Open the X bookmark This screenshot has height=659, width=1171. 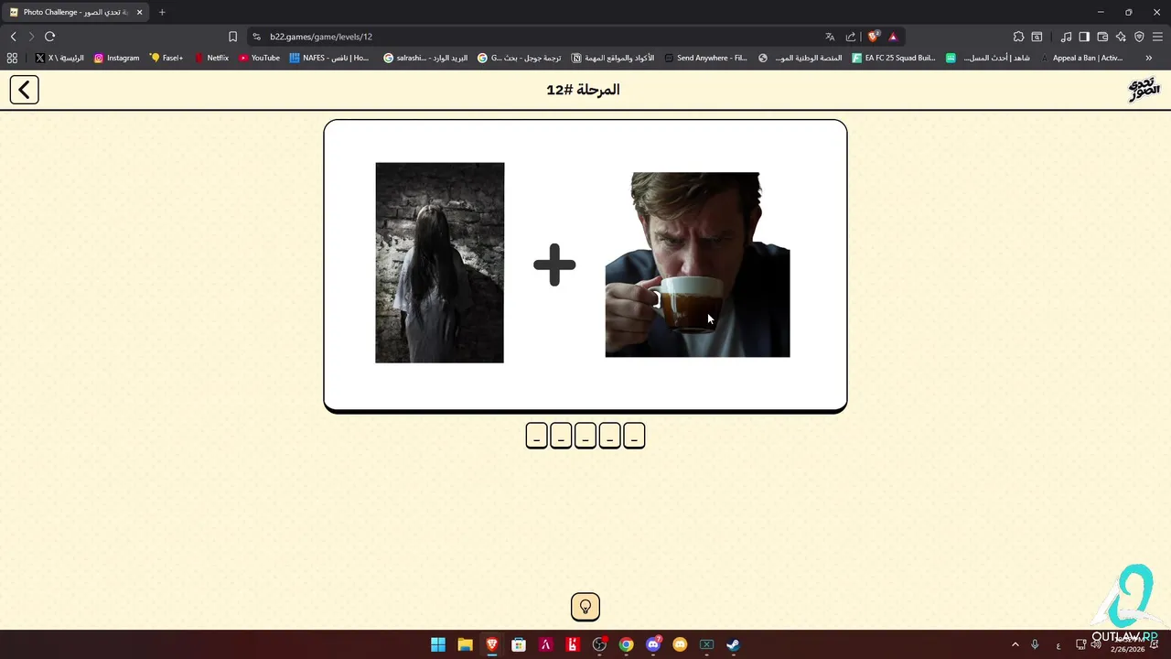(59, 58)
